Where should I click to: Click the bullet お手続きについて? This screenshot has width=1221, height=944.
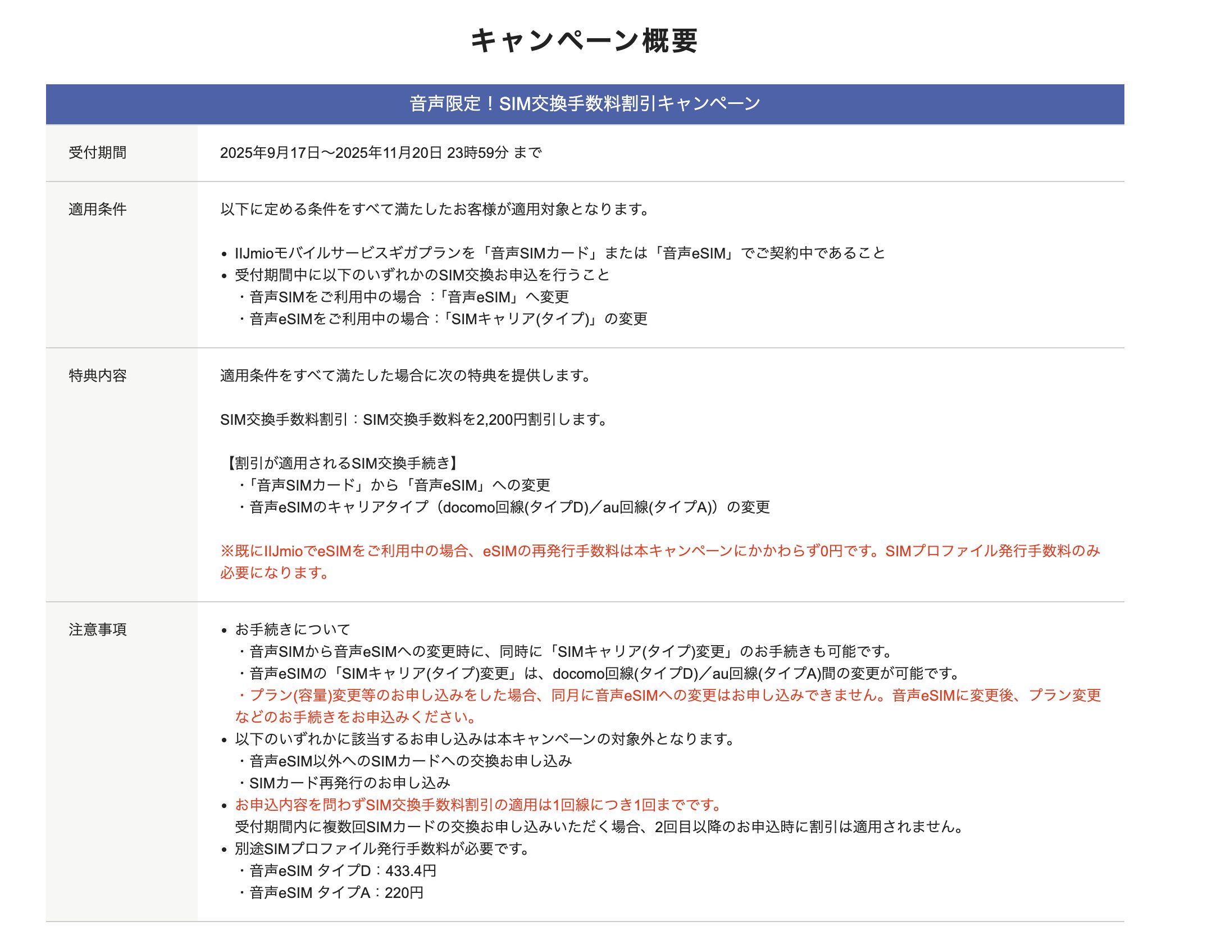pos(293,630)
